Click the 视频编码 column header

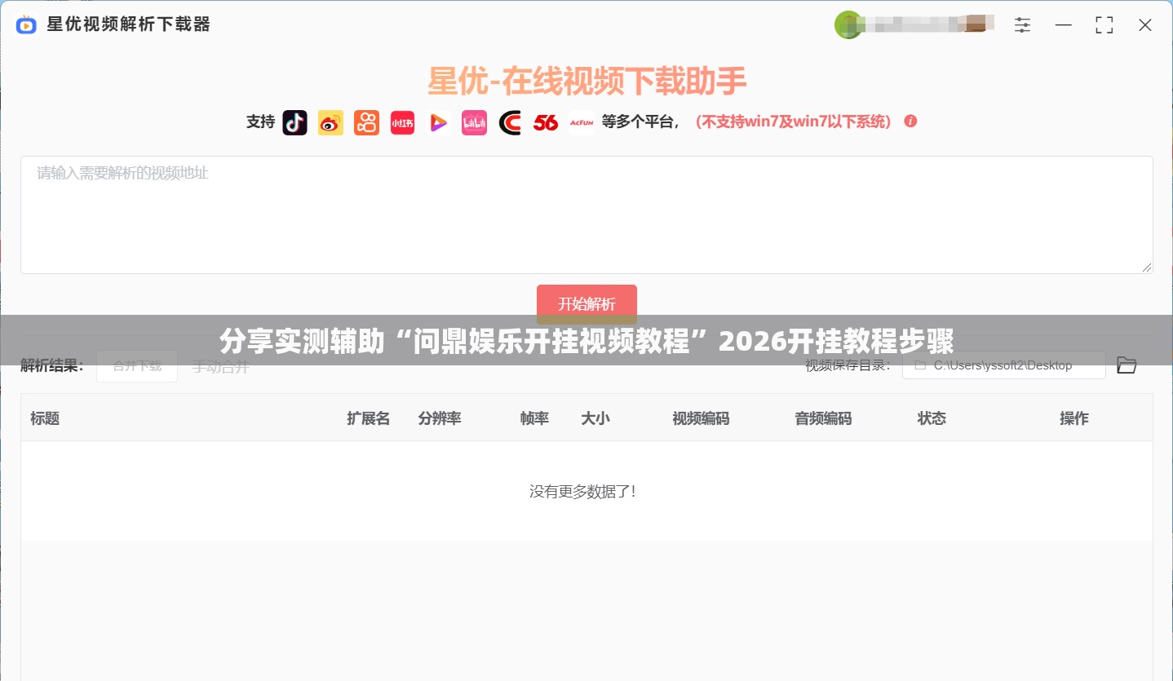click(x=701, y=418)
